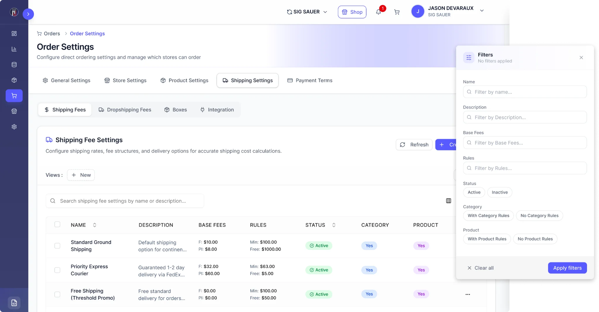Open the shopping cart icon in header
Image resolution: width=599 pixels, height=312 pixels.
(x=397, y=12)
